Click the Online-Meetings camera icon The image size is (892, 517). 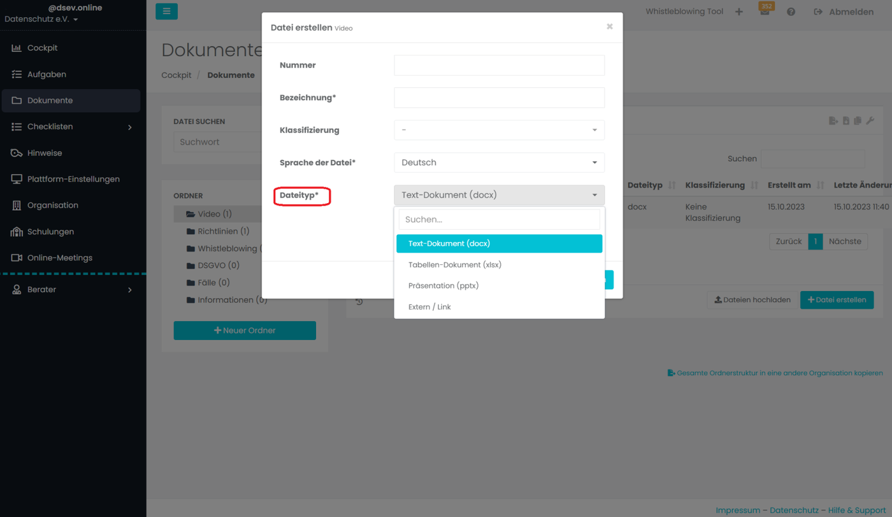(17, 258)
